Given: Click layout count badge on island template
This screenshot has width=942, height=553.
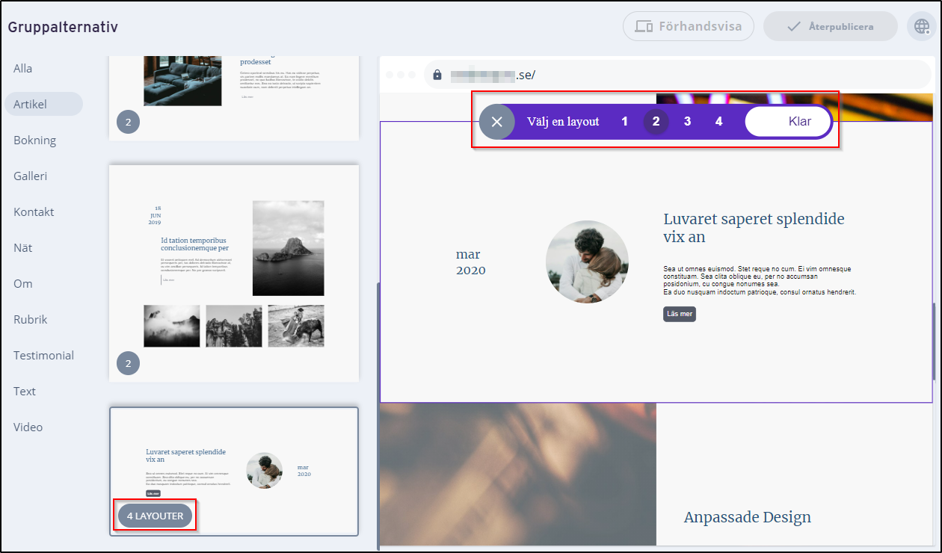Looking at the screenshot, I should click(128, 364).
